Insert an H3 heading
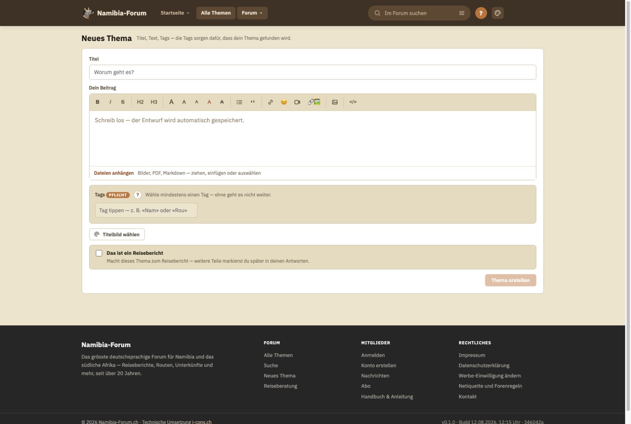Screen dimensions: 631x424 coord(154,102)
